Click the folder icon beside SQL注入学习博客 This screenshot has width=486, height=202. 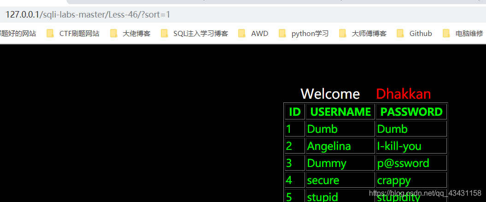[164, 34]
